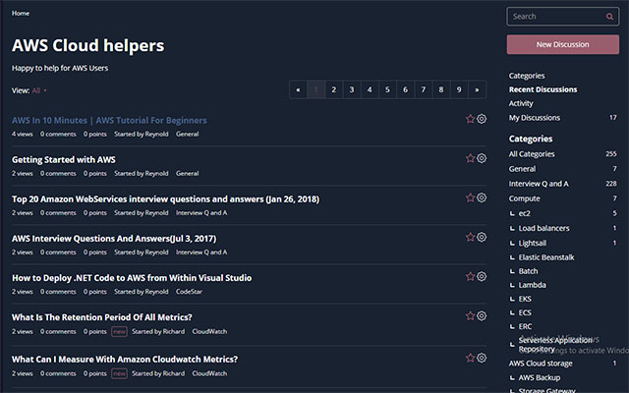Image resolution: width=629 pixels, height=393 pixels.
Task: Open gear for 'What Is The Retention Period'
Action: click(x=482, y=316)
